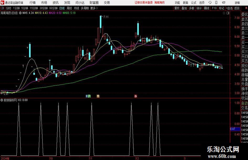Toggle the side panel icon above the price axis
Screen dimensions: 248x160
pyautogui.click(x=228, y=13)
